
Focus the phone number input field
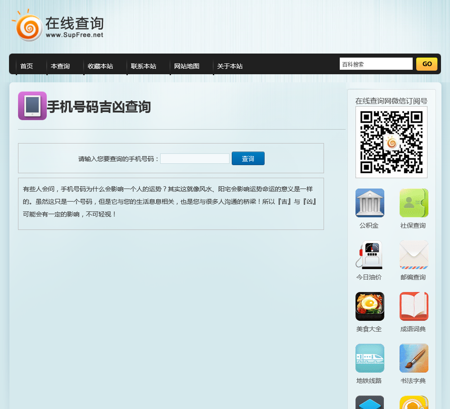195,159
